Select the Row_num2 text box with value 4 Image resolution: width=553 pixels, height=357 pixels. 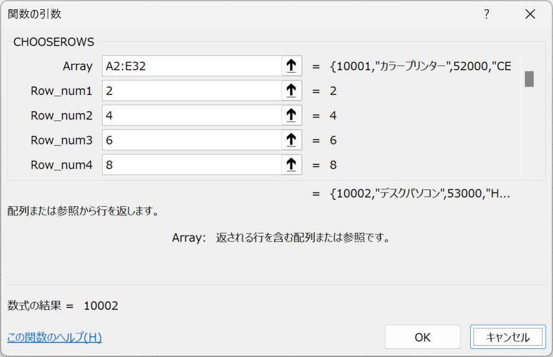click(192, 115)
